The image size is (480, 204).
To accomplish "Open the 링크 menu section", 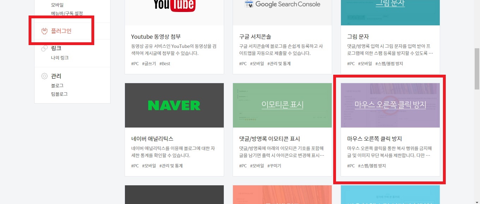I will (x=56, y=48).
